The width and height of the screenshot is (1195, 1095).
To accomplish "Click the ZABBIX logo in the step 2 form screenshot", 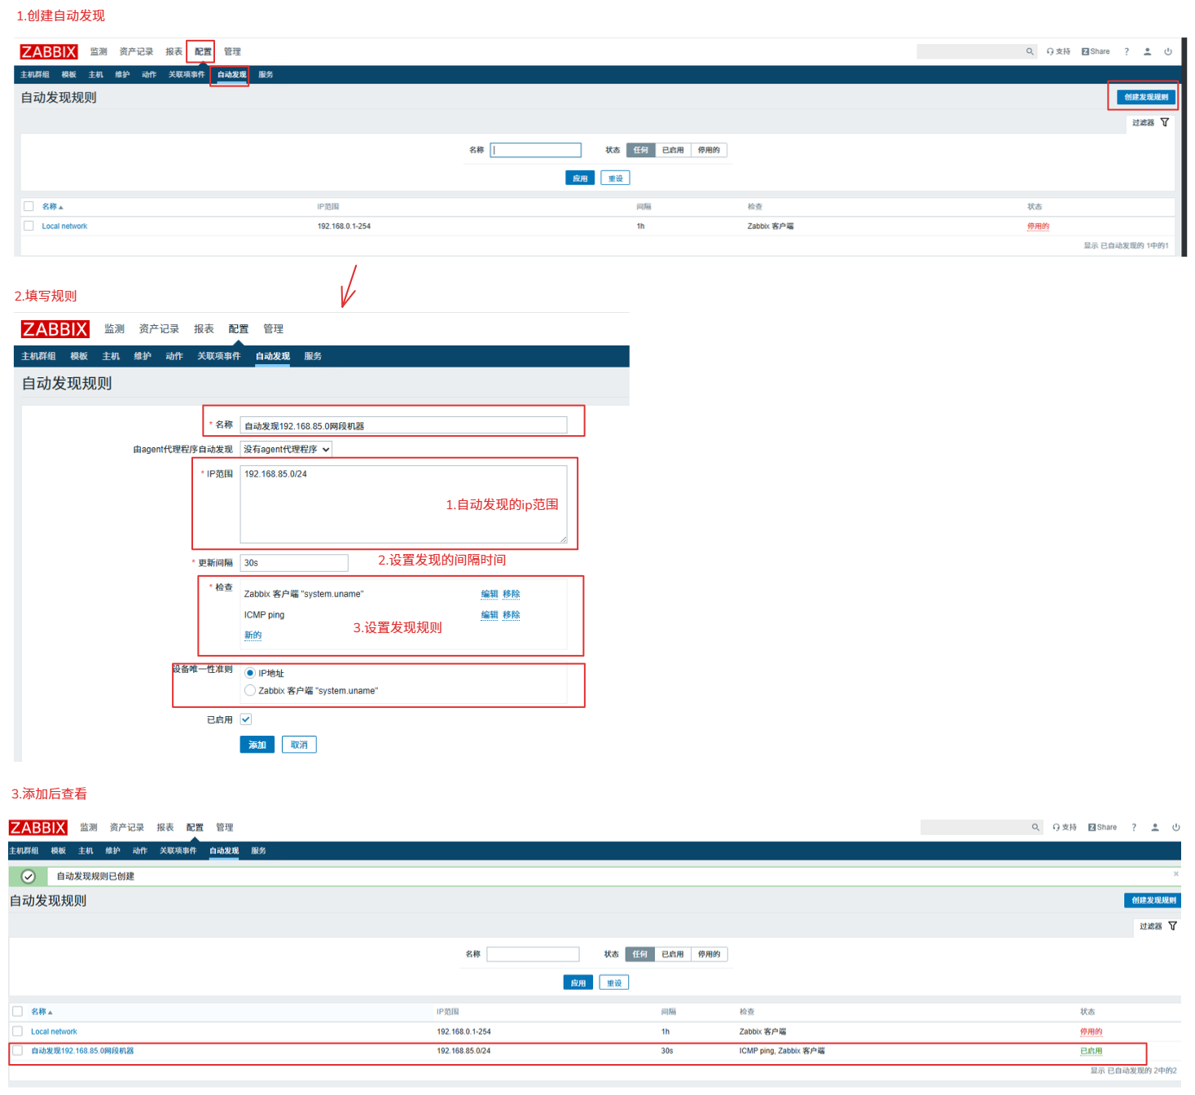I will pyautogui.click(x=55, y=329).
